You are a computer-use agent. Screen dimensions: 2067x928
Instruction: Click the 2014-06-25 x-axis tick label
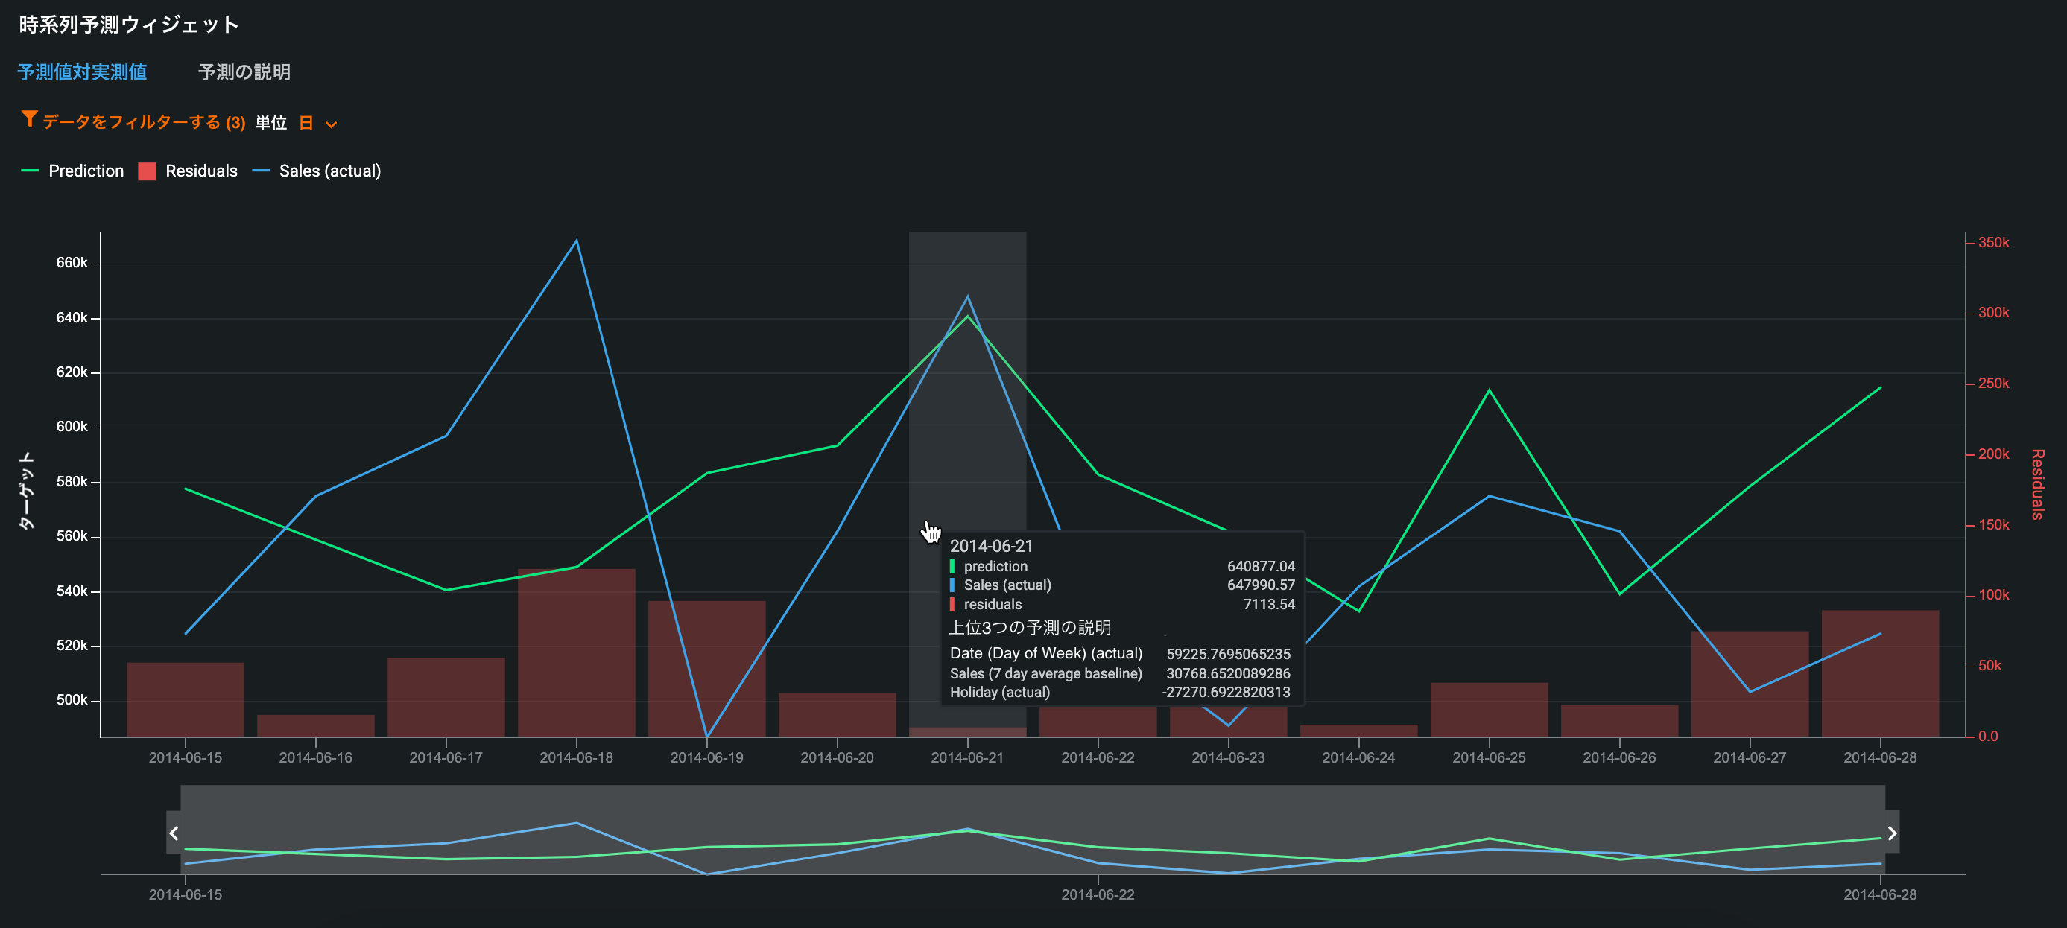[1489, 757]
